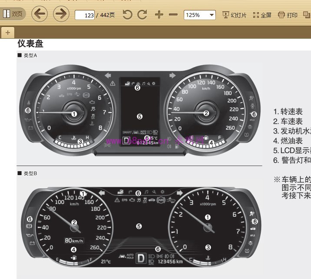Click the page number field showing 123
The width and height of the screenshot is (311, 279).
tap(85, 15)
